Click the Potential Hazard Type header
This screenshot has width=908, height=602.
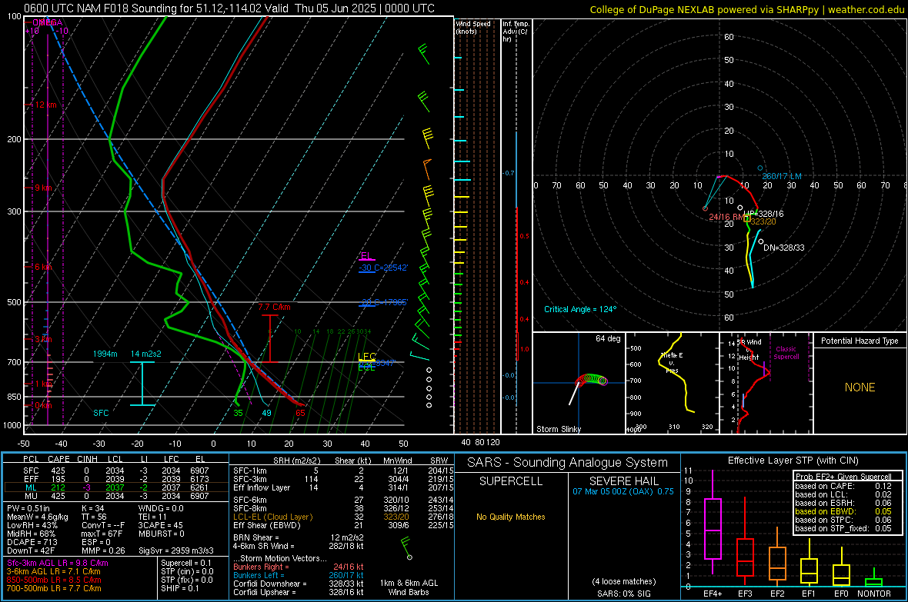(x=860, y=341)
